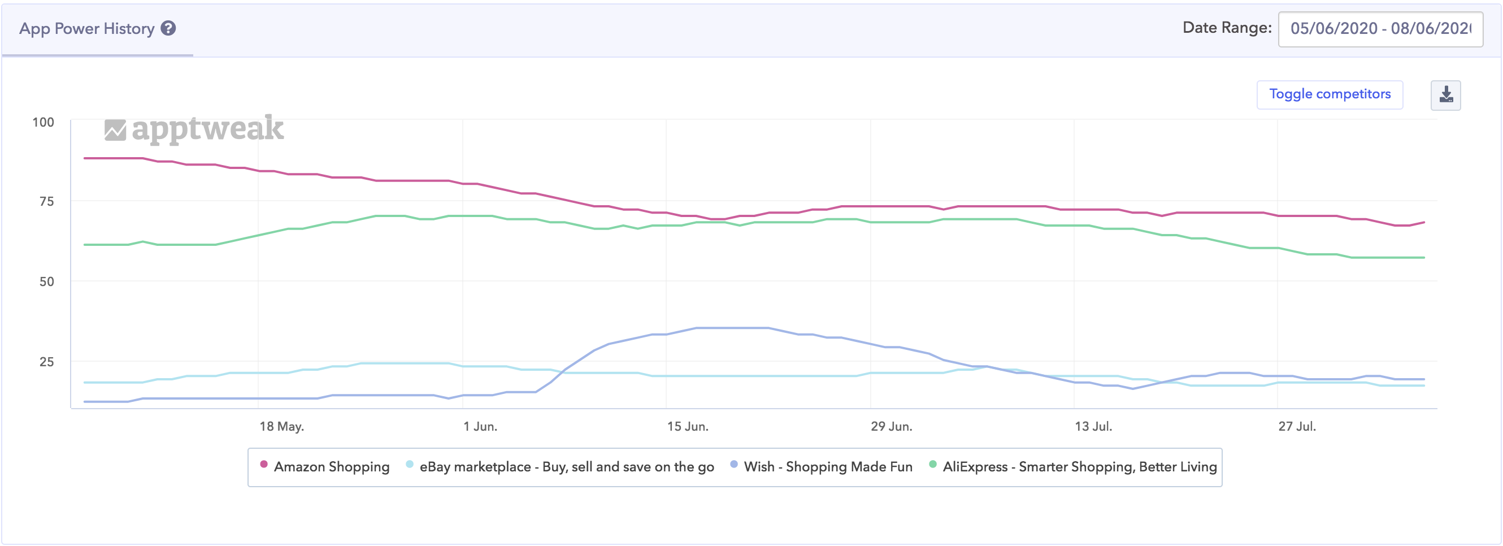The width and height of the screenshot is (1503, 546).
Task: Open the App Power History help icon
Action: click(168, 28)
